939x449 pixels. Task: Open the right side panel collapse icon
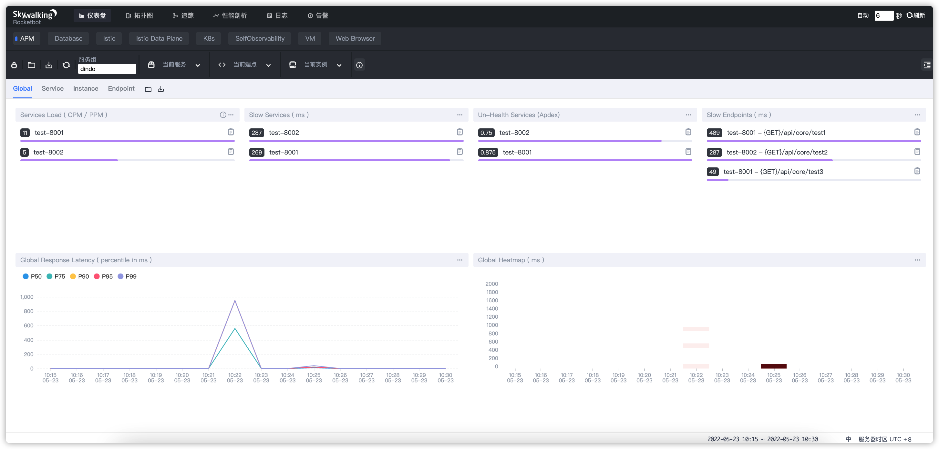(x=927, y=65)
